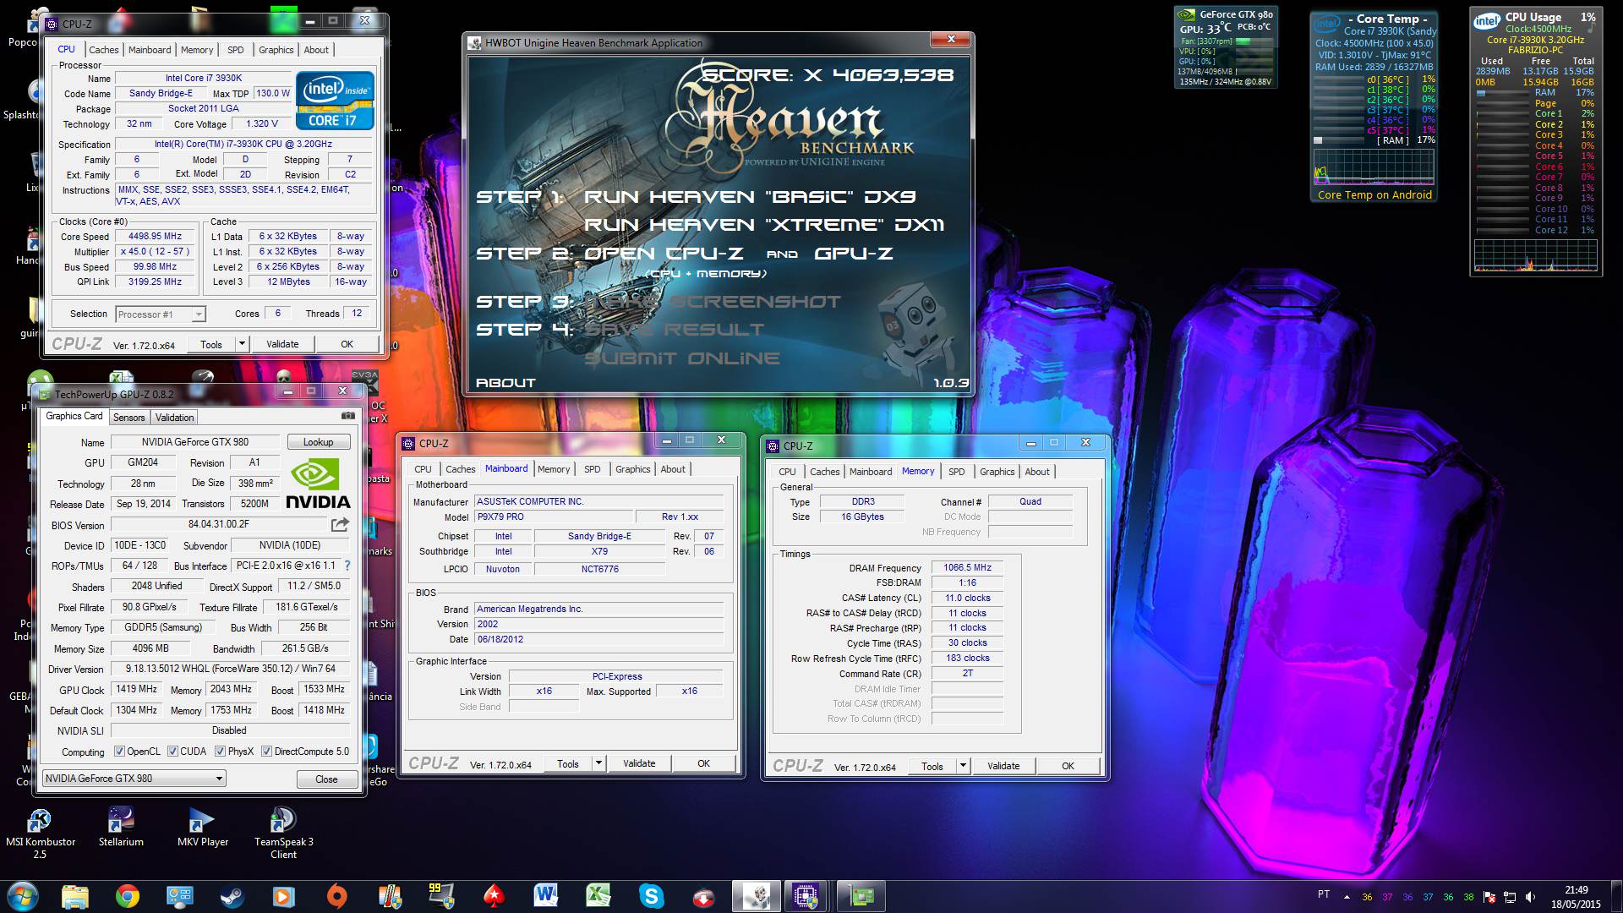This screenshot has height=913, width=1623.
Task: Toggle the PhysX checkbox in GPU-Z
Action: pos(220,752)
